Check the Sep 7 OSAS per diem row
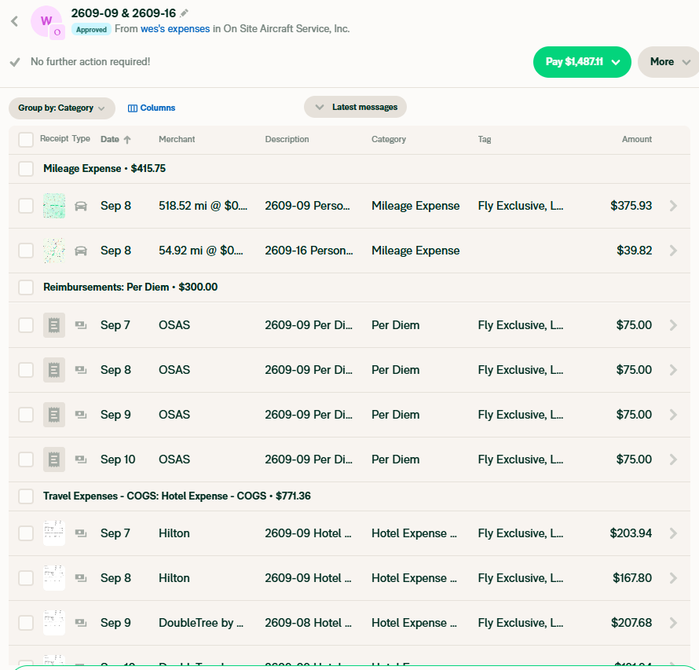Image resolution: width=699 pixels, height=670 pixels. 26,325
